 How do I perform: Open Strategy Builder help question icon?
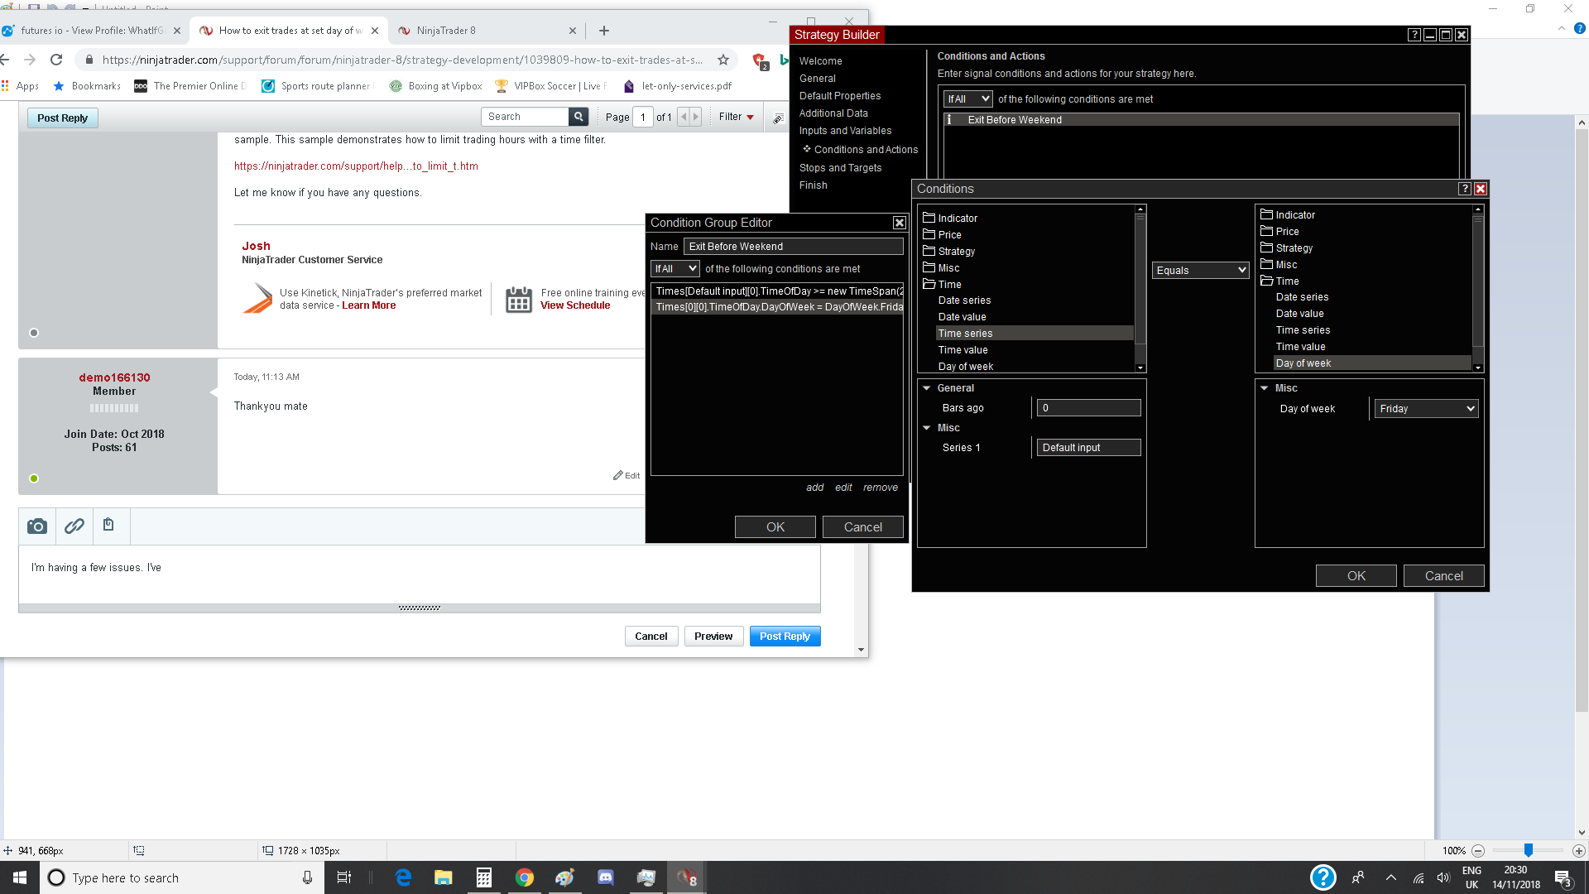click(1414, 35)
